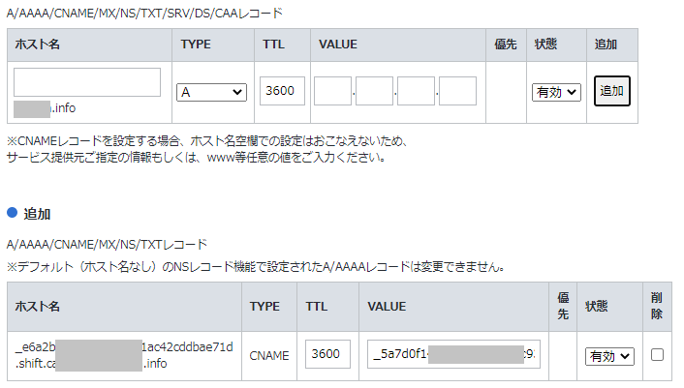
Task: Focus the empty ホスト名 input field
Action: (x=87, y=82)
